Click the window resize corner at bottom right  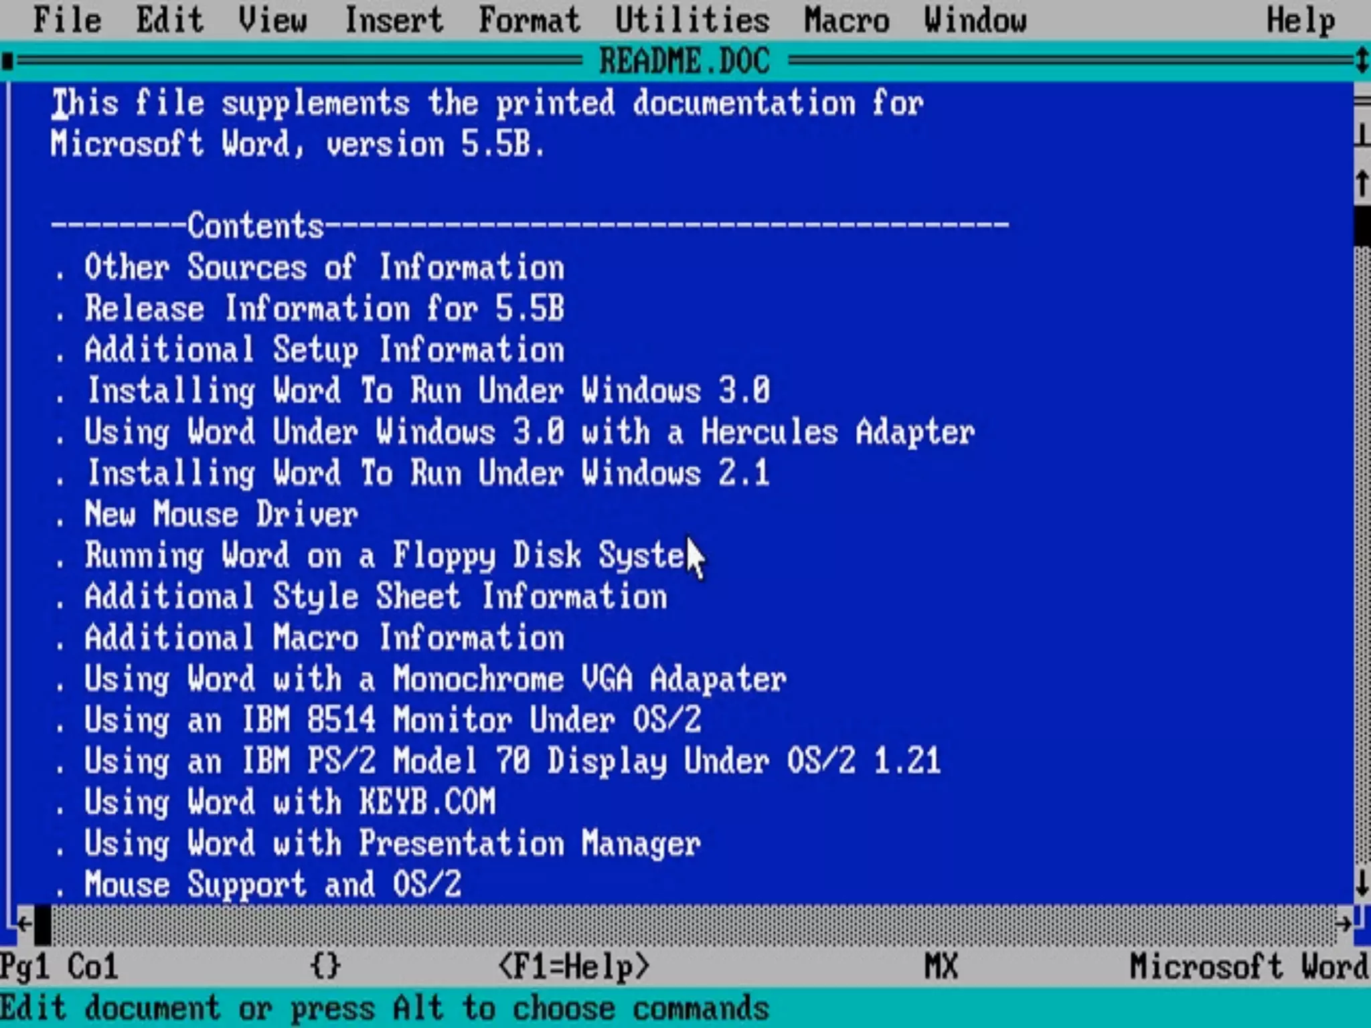point(1363,924)
